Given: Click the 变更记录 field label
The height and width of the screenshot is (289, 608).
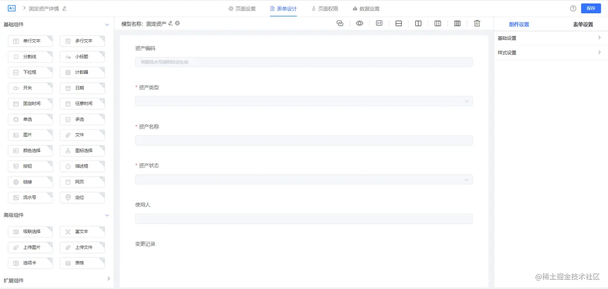Looking at the screenshot, I should (x=145, y=244).
